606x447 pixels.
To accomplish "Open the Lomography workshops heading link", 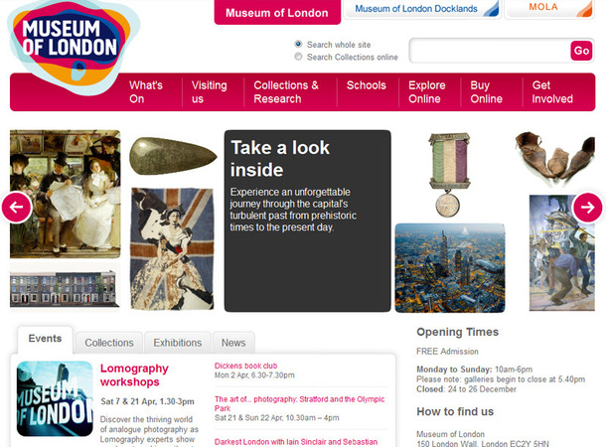I will point(134,375).
